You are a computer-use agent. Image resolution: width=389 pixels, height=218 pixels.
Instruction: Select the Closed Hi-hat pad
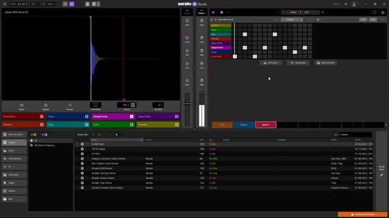113,116
